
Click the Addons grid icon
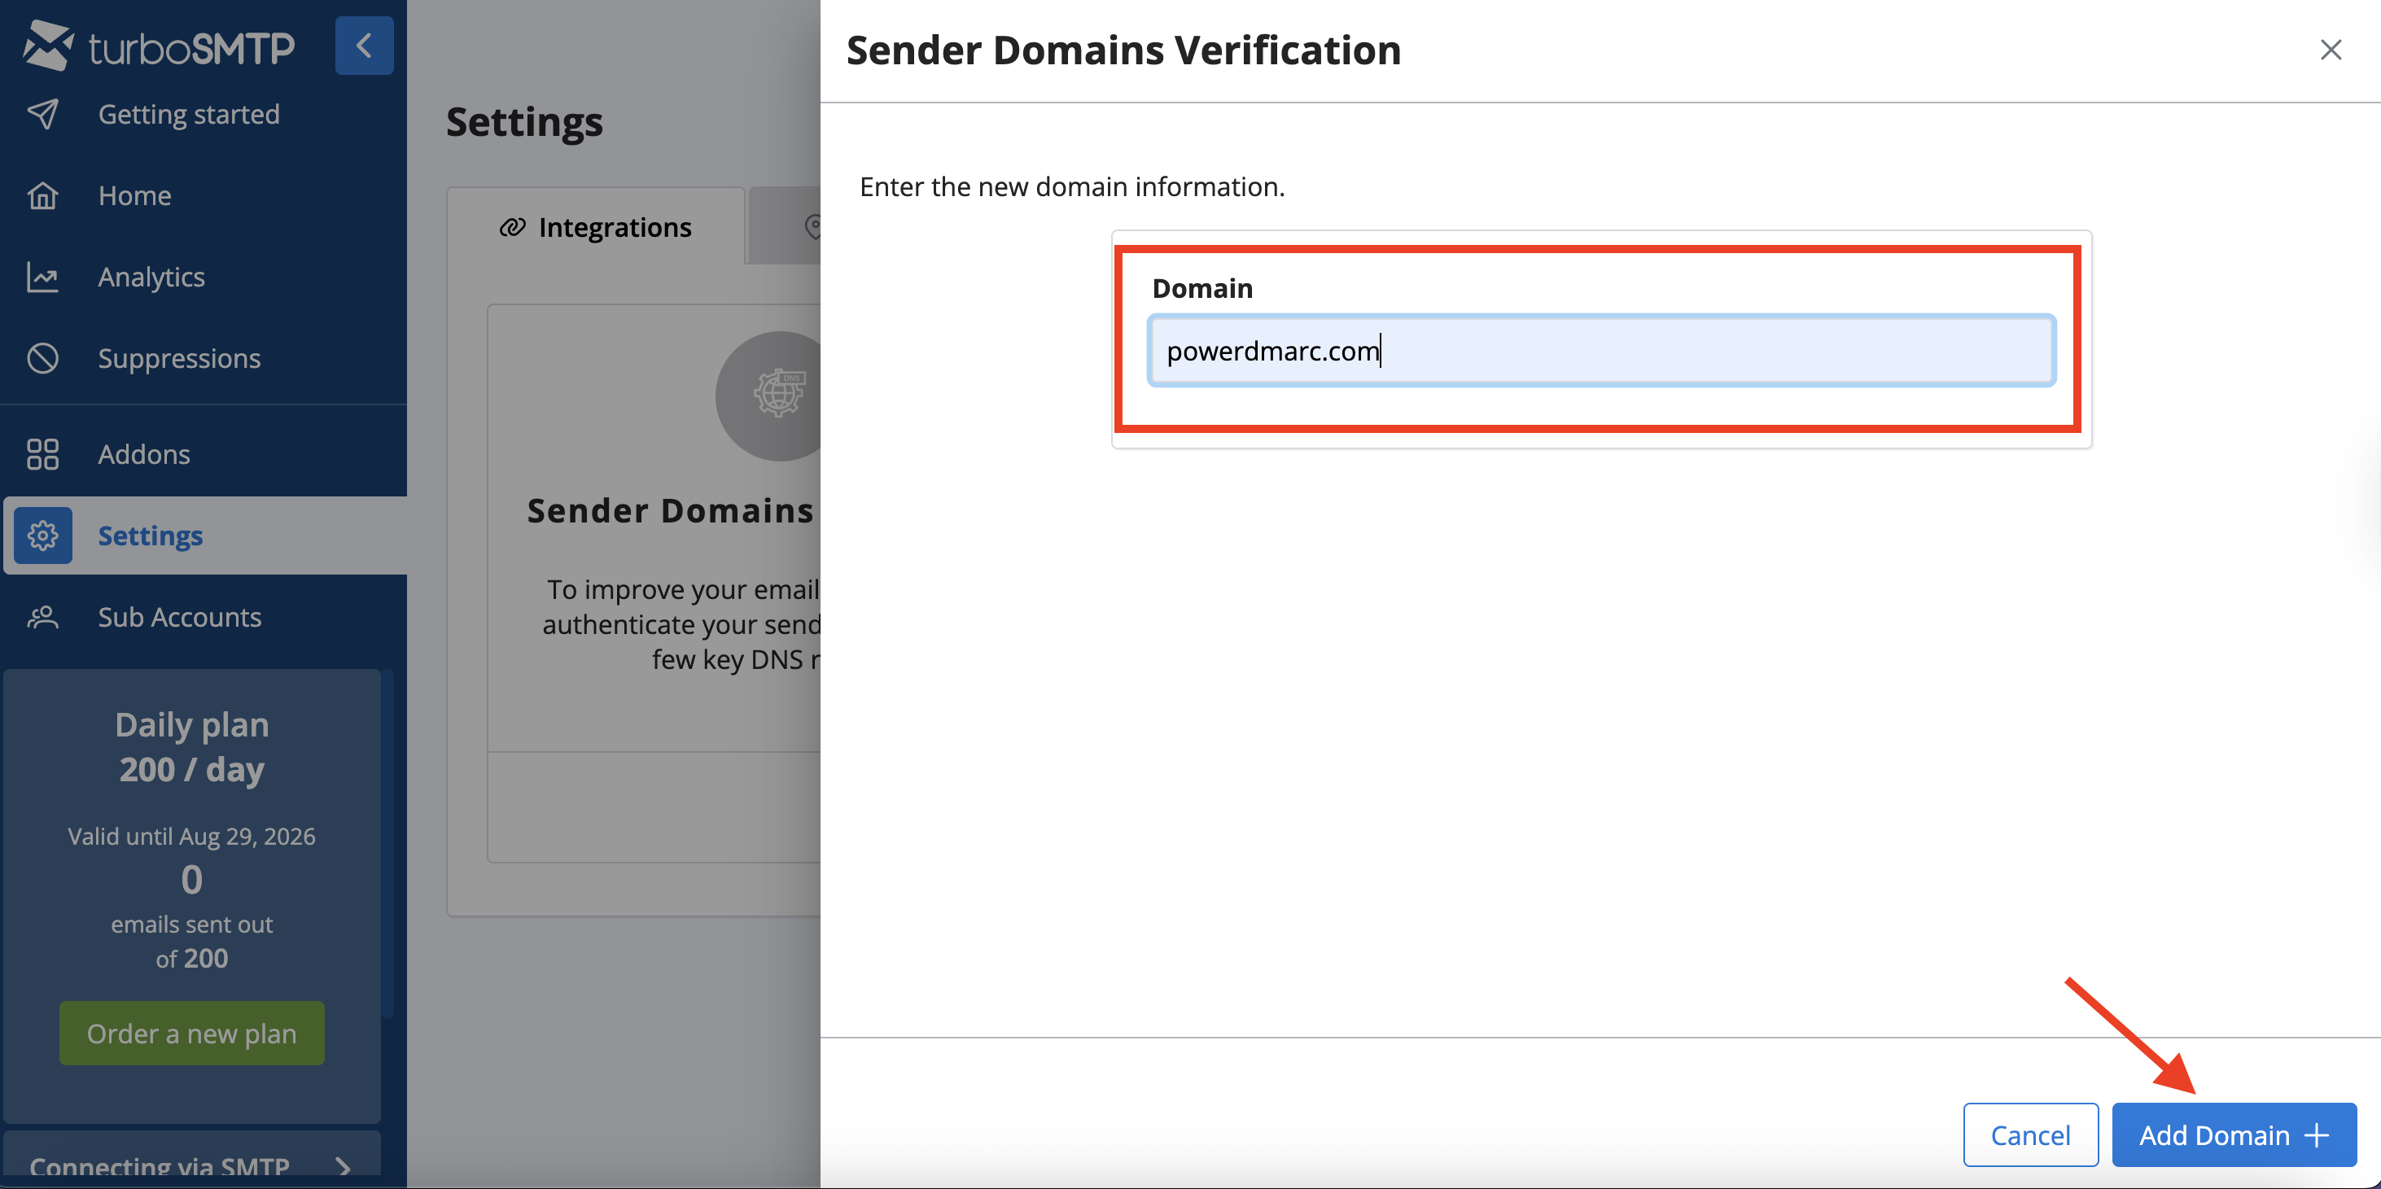coord(42,455)
